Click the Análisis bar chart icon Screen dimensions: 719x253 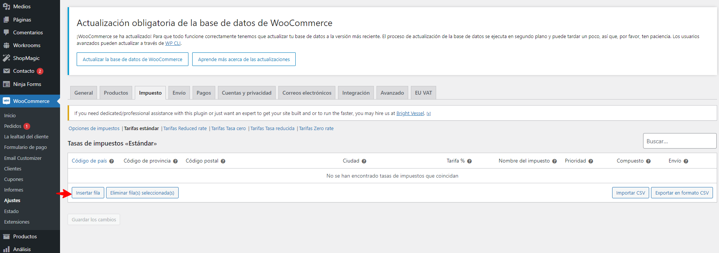pos(6,249)
